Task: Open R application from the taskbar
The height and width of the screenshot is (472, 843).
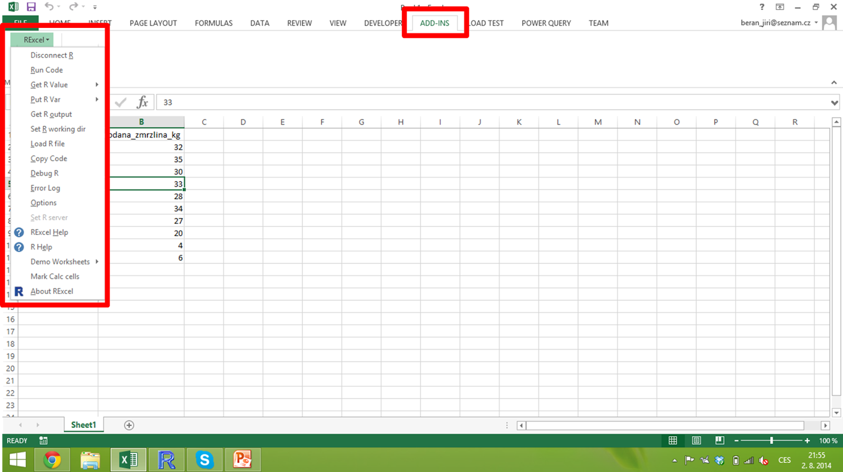Action: [166, 460]
